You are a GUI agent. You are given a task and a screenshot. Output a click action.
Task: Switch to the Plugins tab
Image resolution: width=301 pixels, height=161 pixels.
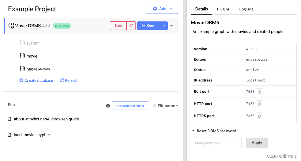223,9
